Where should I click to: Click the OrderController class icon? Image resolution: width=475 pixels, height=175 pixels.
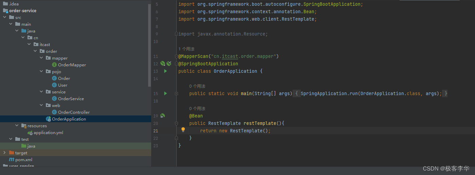[x=54, y=112]
